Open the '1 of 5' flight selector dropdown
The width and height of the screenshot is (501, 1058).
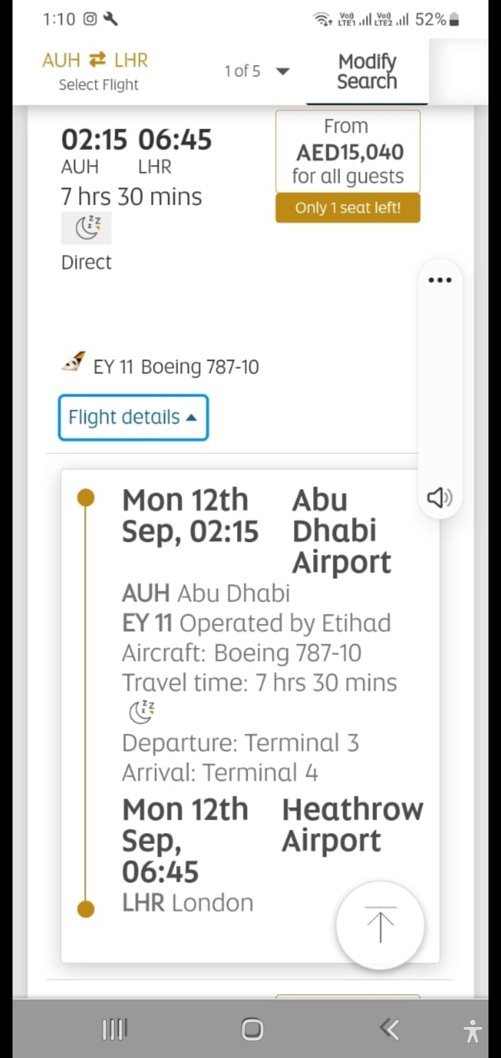257,71
